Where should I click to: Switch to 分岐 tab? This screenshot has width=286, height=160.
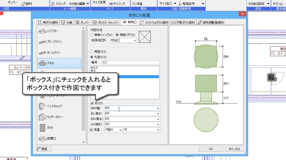67,23
